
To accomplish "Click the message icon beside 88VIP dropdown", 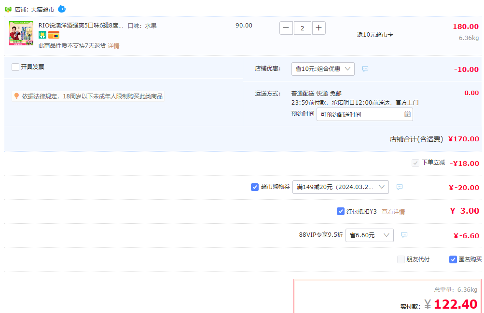I will tap(404, 235).
